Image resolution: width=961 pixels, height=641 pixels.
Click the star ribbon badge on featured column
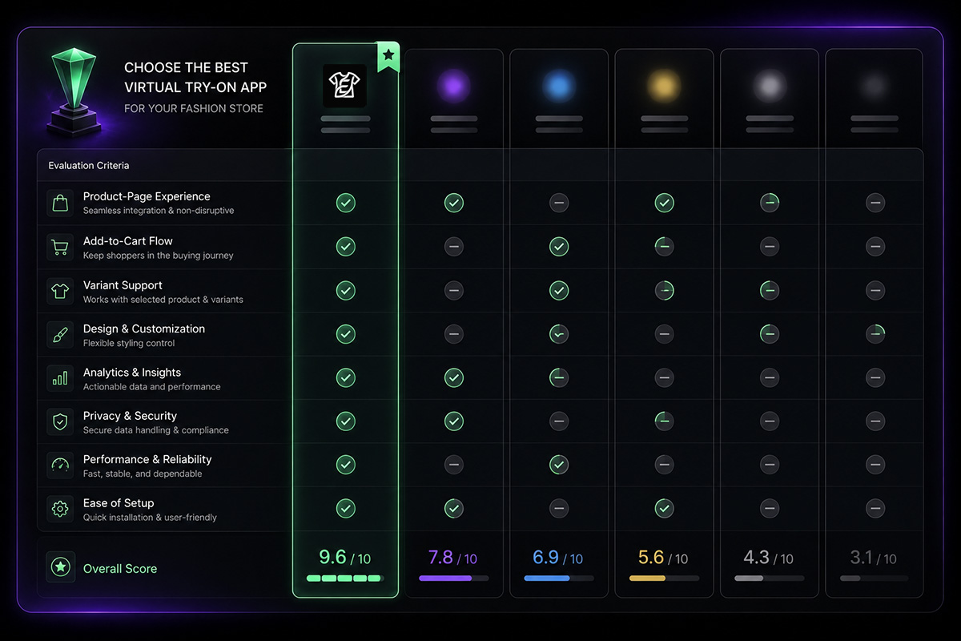[x=388, y=57]
